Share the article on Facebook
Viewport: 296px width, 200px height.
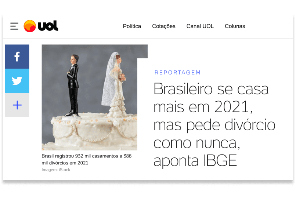[17, 57]
